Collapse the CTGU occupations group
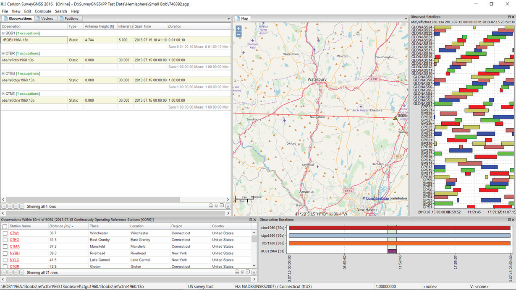This screenshot has height=290, width=516. tap(3, 73)
